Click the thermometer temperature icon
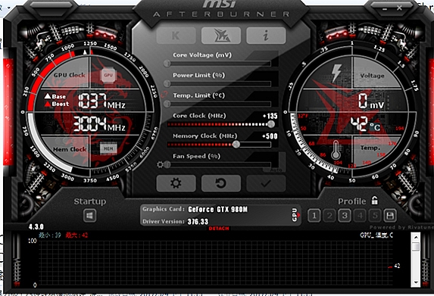 pyautogui.click(x=336, y=150)
